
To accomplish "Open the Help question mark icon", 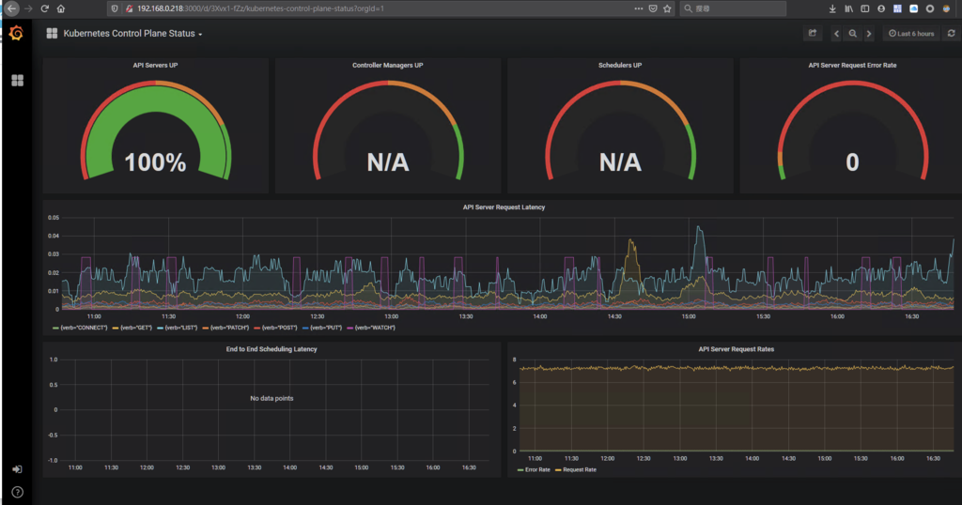I will point(17,492).
